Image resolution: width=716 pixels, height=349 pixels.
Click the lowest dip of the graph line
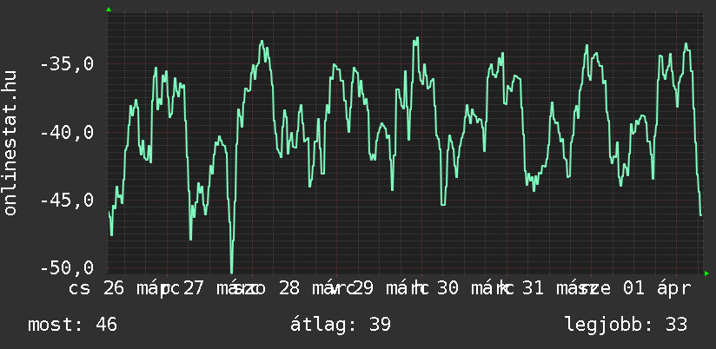click(x=231, y=272)
